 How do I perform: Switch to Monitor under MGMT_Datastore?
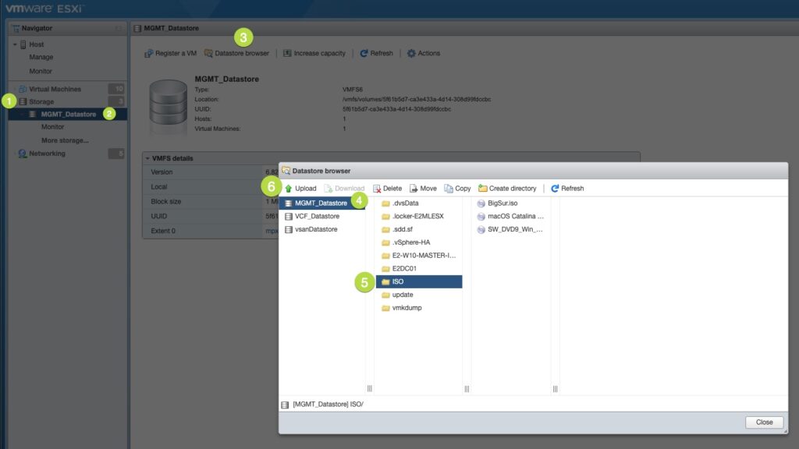tap(52, 126)
